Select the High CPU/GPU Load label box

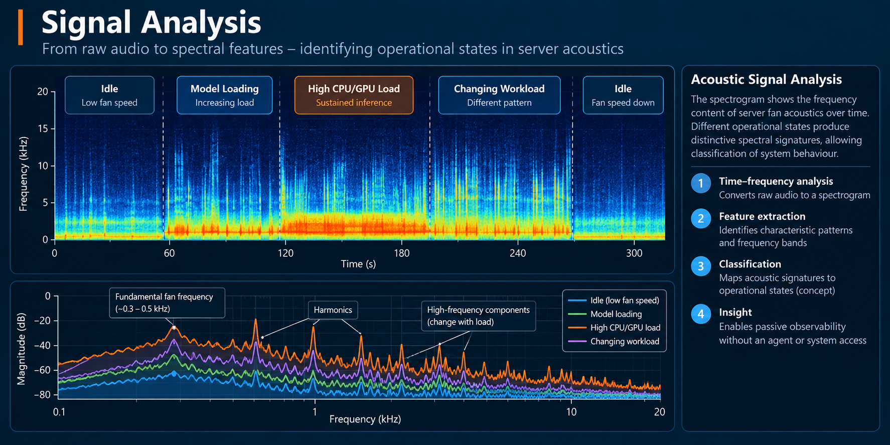[x=354, y=95]
